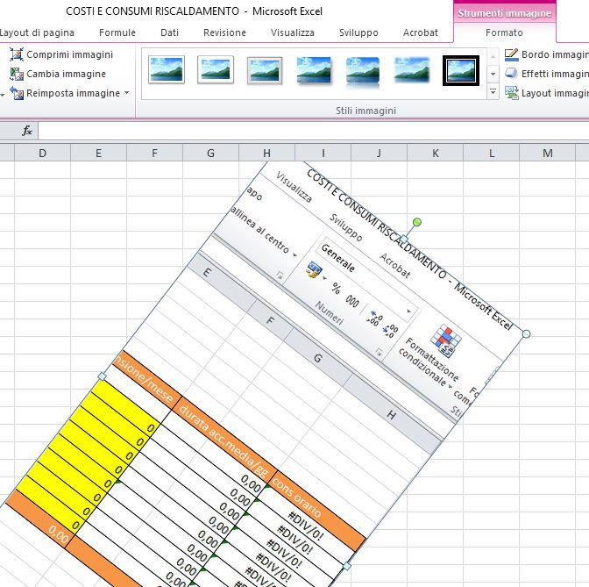
Task: Click the fx insert function button
Action: pos(27,131)
